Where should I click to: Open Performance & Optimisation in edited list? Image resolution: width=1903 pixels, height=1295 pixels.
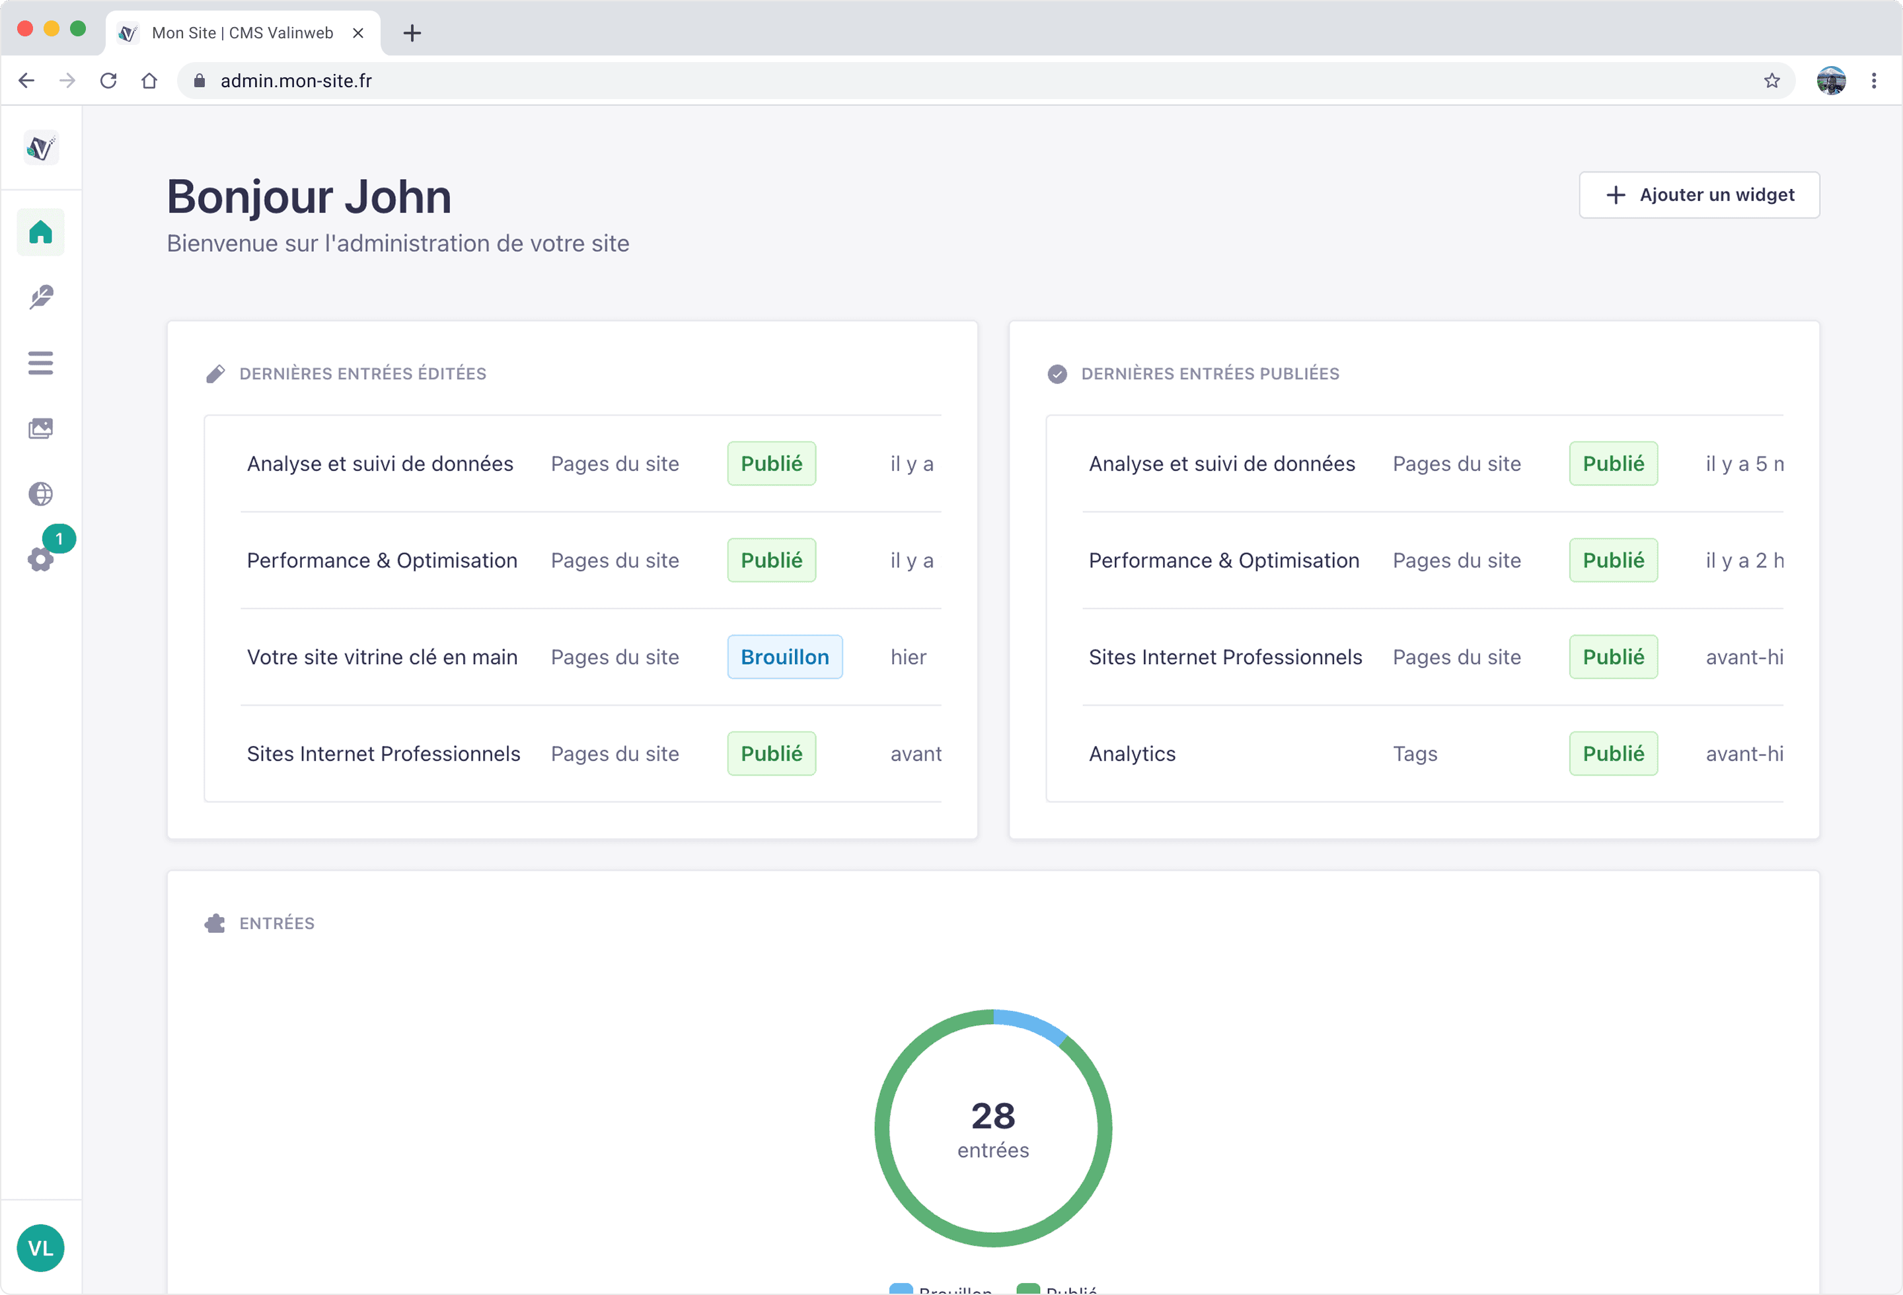(x=383, y=560)
